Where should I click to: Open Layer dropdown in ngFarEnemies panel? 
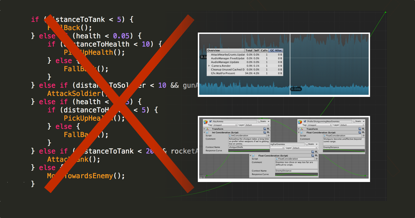(305, 148)
